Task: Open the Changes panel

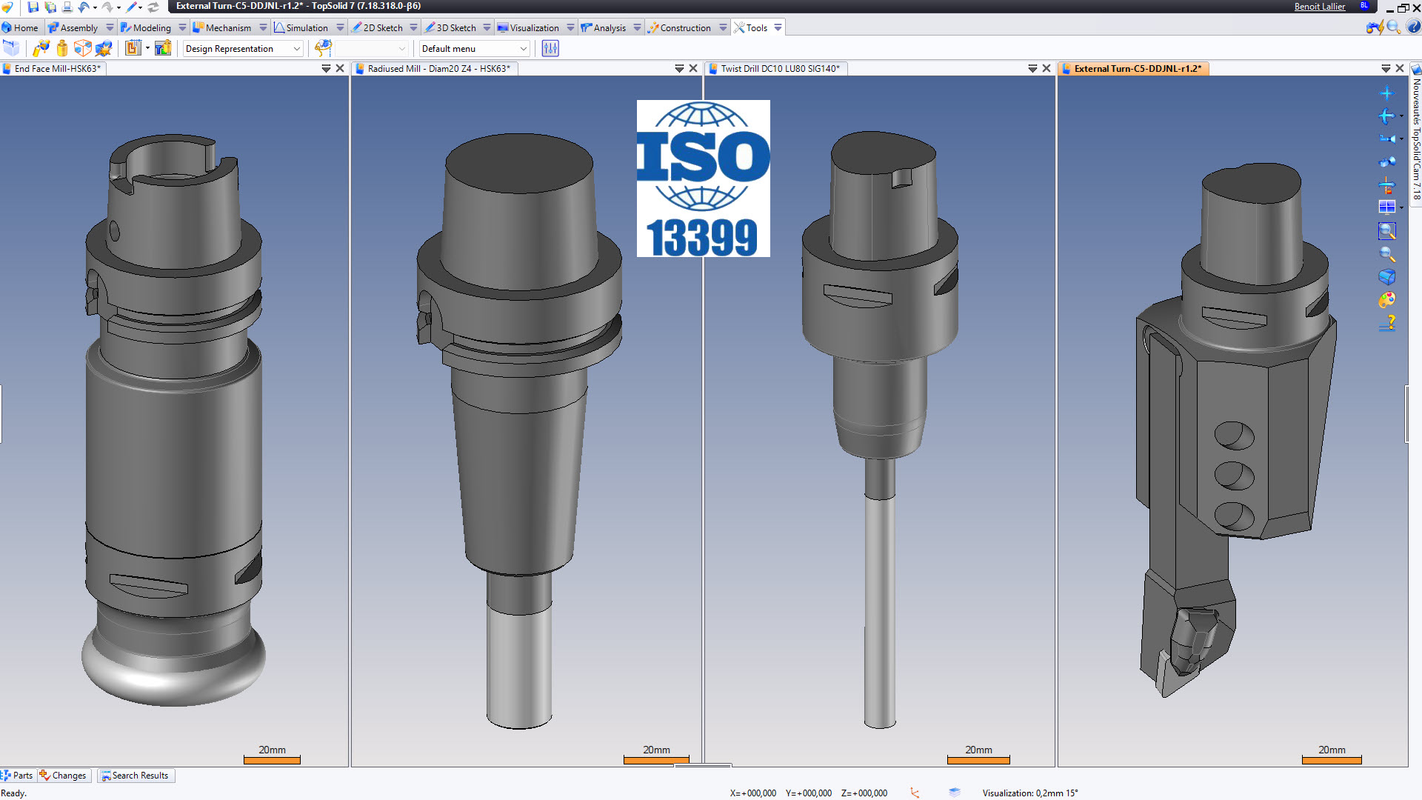Action: pyautogui.click(x=64, y=776)
